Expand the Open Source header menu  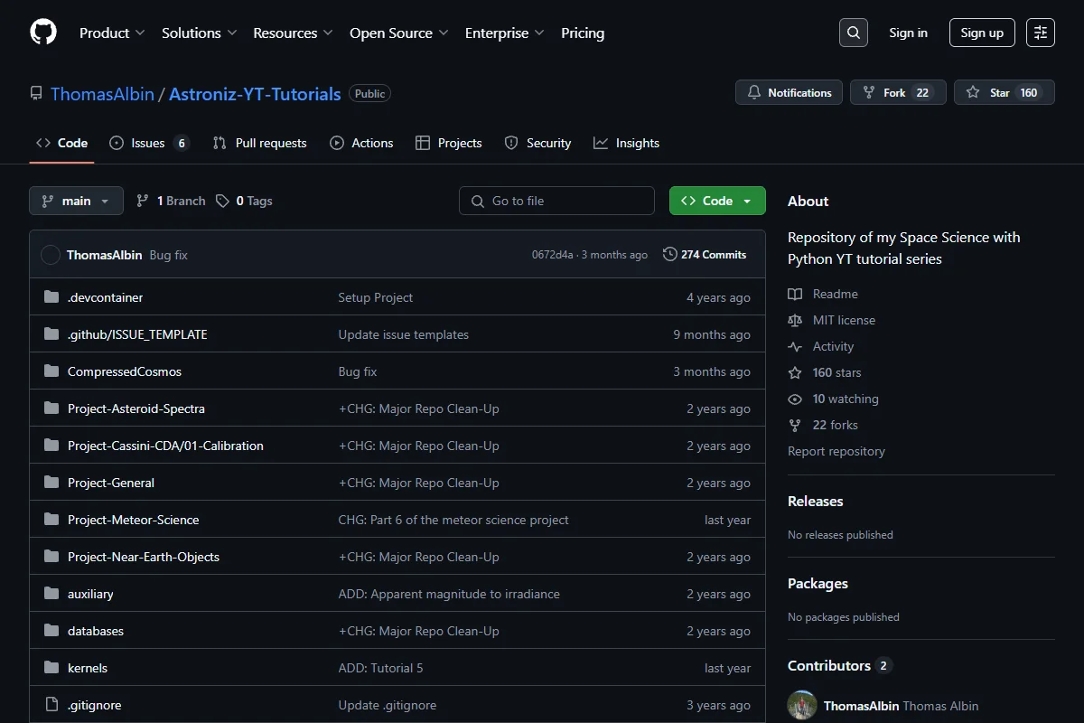[x=399, y=33]
